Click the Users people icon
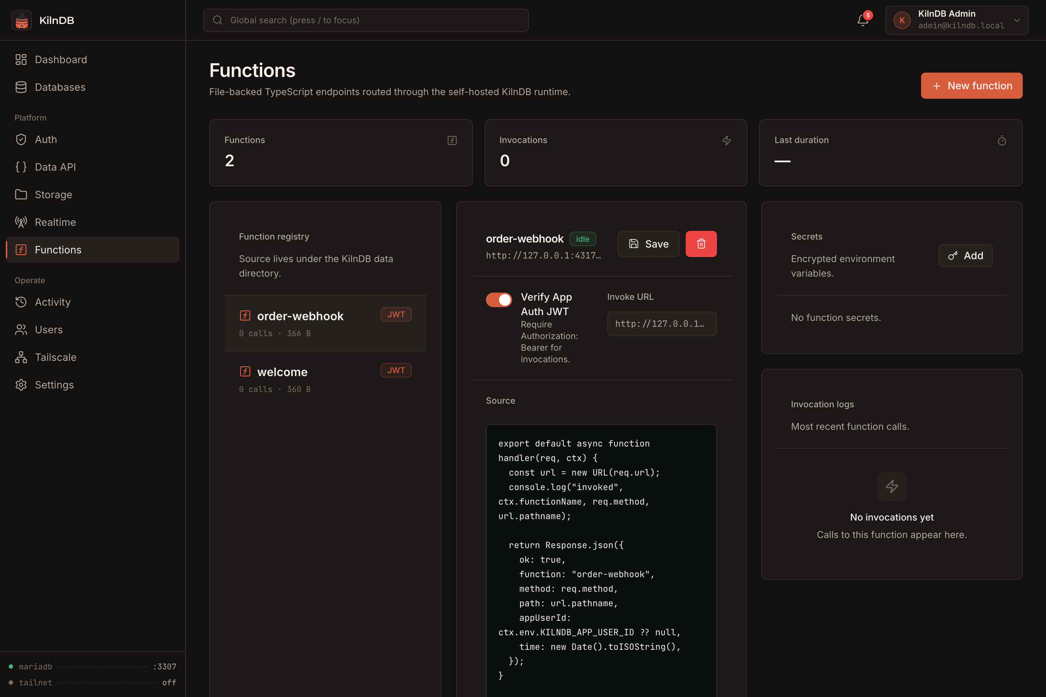 click(21, 330)
